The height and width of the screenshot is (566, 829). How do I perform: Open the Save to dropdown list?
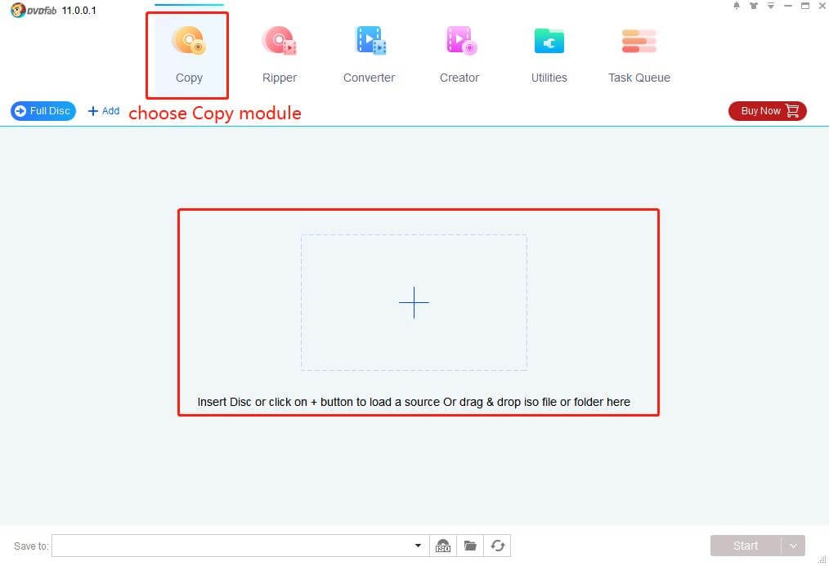[418, 546]
